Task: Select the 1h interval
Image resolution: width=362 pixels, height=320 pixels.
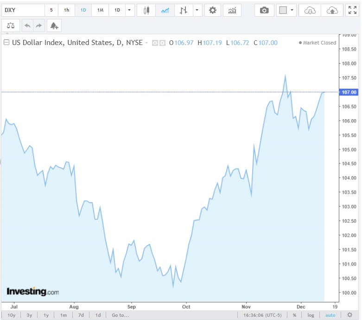Action: [67, 10]
